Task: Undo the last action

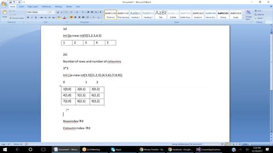Action: 14,2
